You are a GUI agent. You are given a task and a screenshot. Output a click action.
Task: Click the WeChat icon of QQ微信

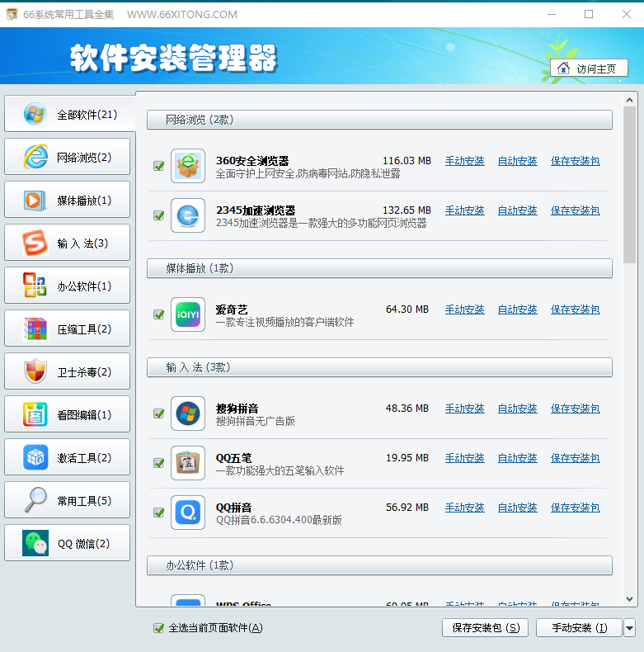[35, 542]
